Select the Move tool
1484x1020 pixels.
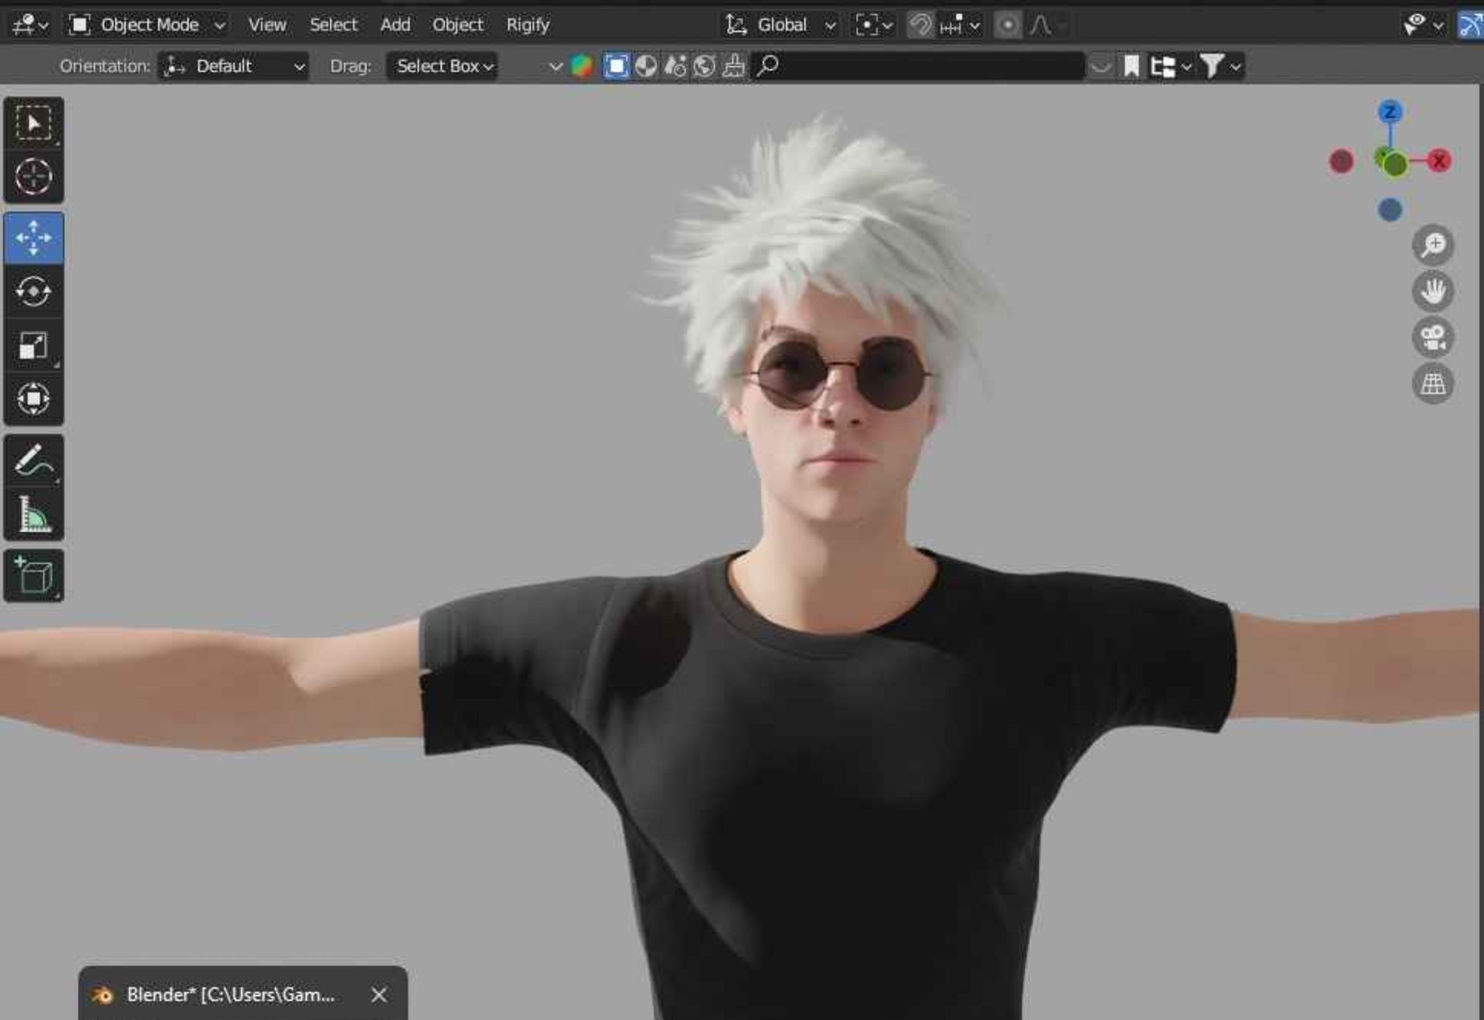pyautogui.click(x=34, y=237)
